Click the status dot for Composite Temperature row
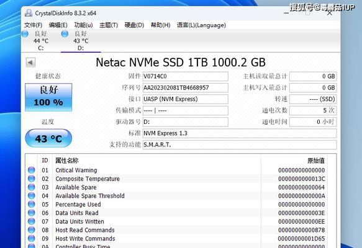 (x=32, y=179)
